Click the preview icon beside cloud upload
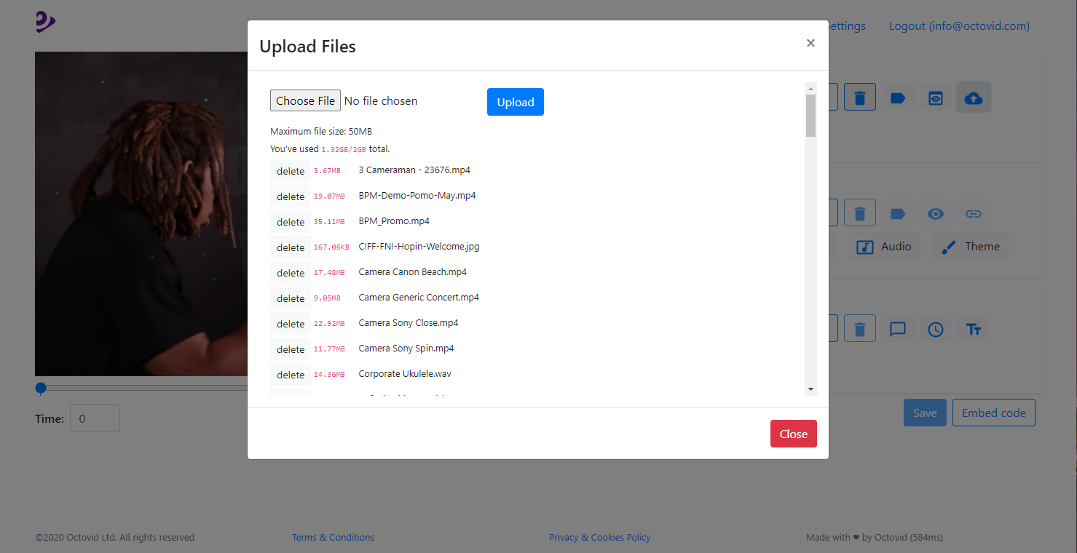Screen dimensions: 1077x553 coord(936,98)
